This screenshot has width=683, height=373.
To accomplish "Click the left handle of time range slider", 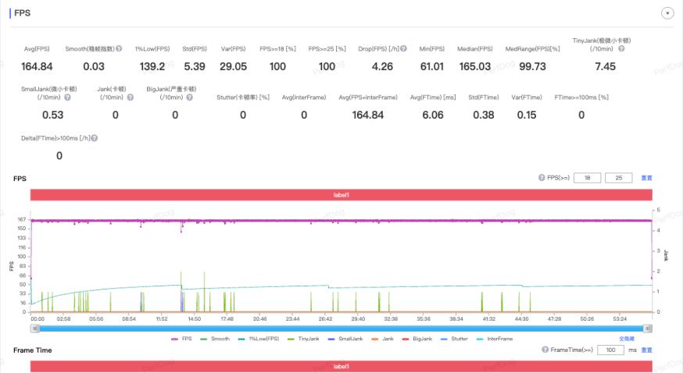I will click(x=35, y=329).
